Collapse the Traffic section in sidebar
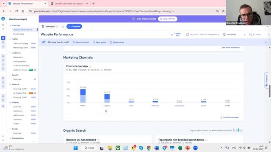The image size is (271, 152). pyautogui.click(x=10, y=39)
